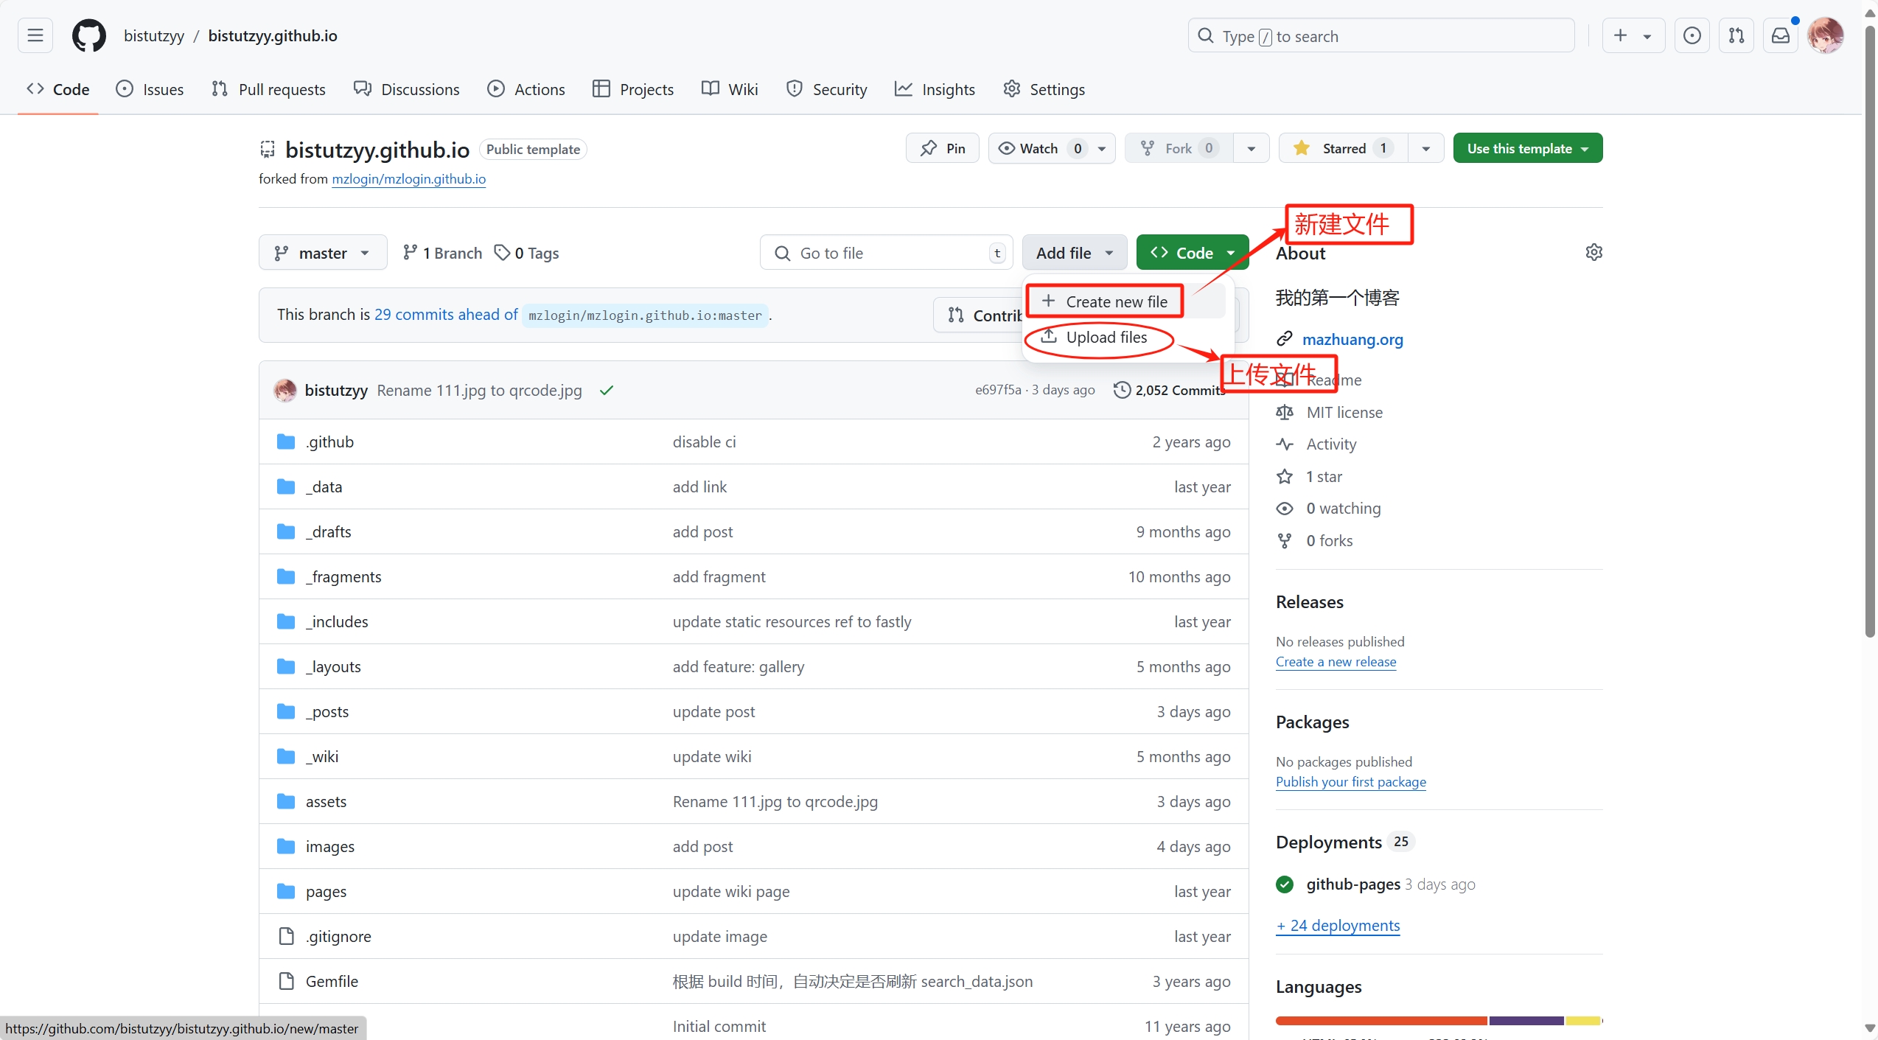The height and width of the screenshot is (1040, 1878).
Task: Go to GitHub home via Octocat logo
Action: click(88, 35)
